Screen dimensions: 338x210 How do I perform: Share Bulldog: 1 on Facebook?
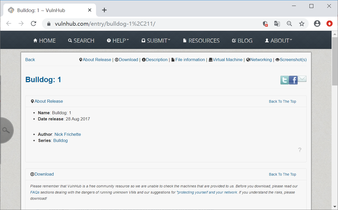click(293, 80)
